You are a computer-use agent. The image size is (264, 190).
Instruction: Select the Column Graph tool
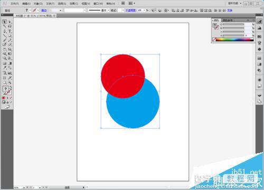tap(10, 73)
